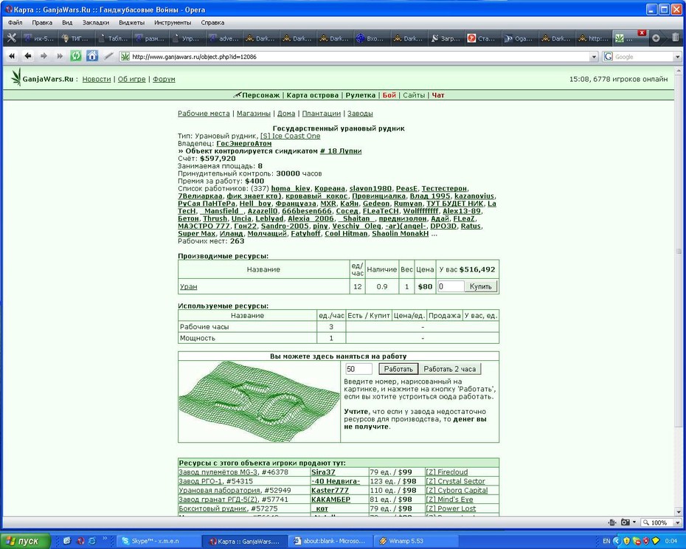Open the Карта острова link
Image resolution: width=686 pixels, height=549 pixels.
click(312, 95)
